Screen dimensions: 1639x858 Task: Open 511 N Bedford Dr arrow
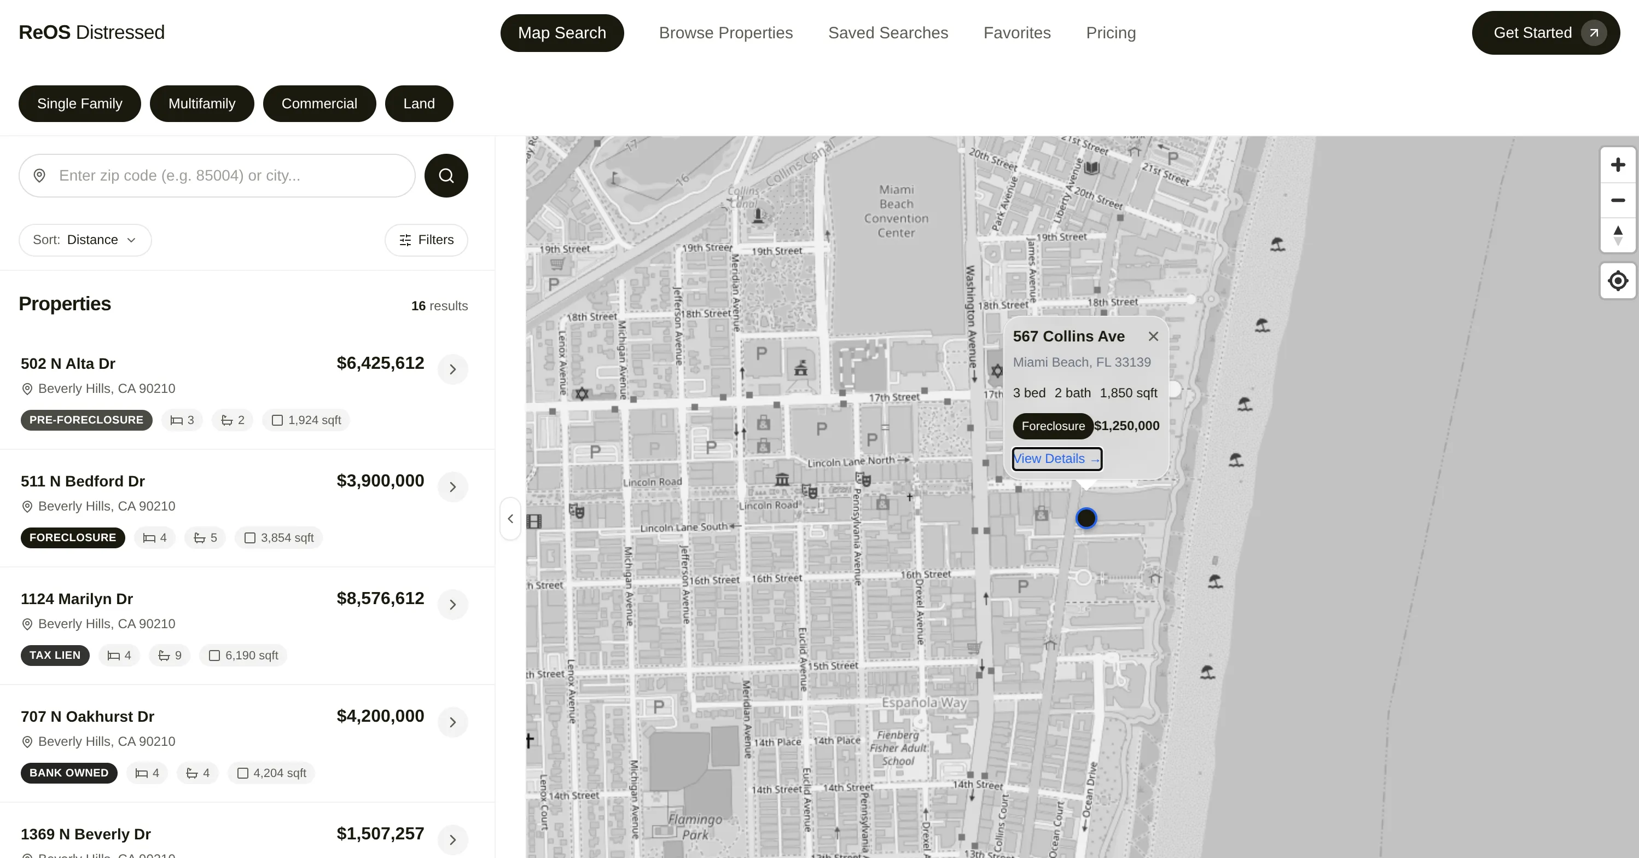pyautogui.click(x=452, y=487)
